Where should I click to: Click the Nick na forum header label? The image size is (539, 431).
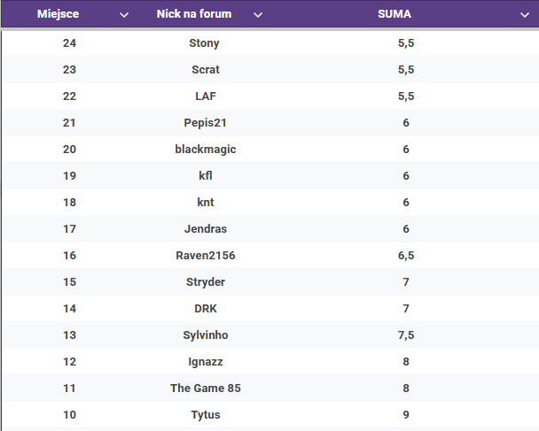coord(194,14)
